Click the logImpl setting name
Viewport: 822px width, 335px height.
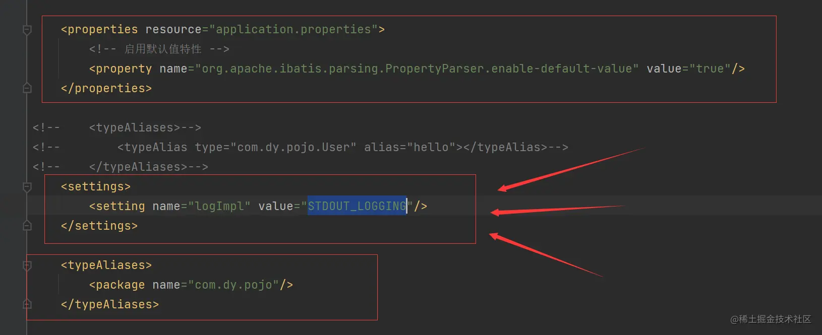point(219,206)
